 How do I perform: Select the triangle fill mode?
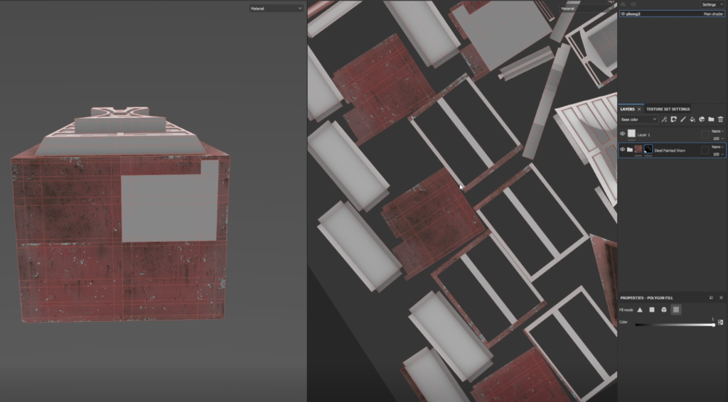click(640, 310)
